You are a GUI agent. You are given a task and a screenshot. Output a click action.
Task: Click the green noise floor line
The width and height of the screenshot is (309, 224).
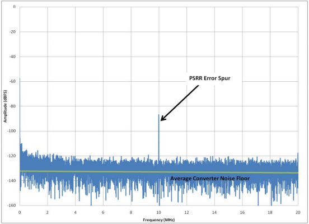click(x=159, y=172)
